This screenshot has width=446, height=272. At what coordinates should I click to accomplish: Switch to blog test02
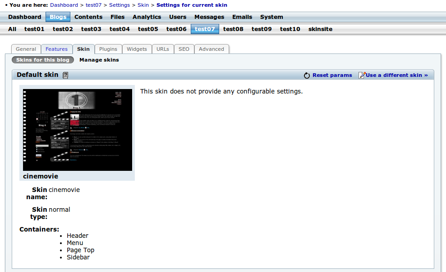[x=63, y=29]
